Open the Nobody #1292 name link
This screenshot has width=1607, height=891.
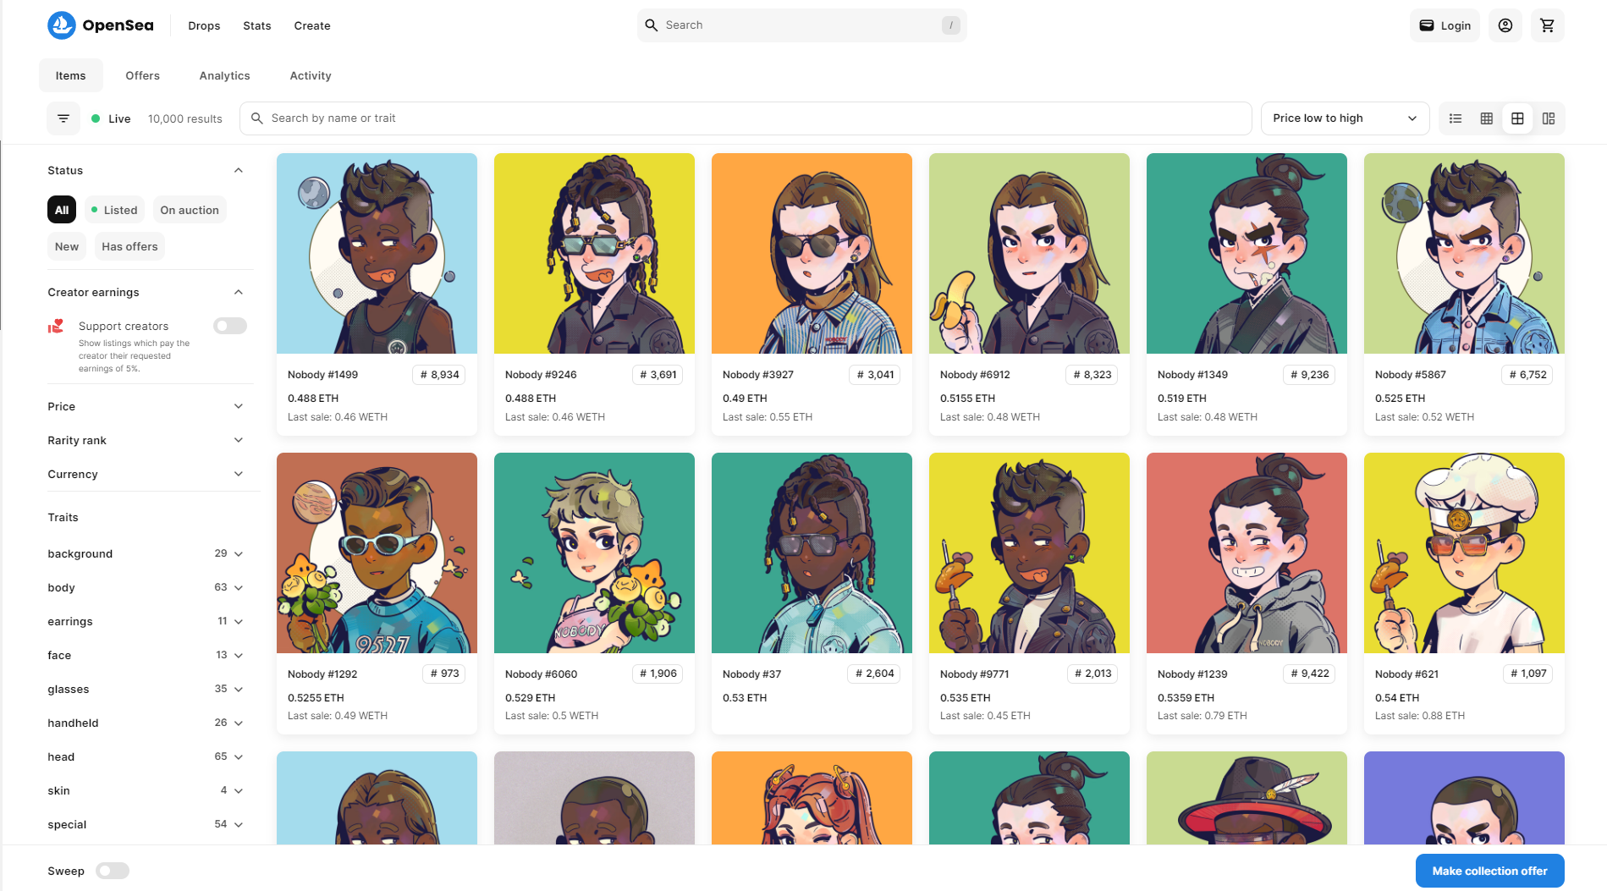pos(322,674)
